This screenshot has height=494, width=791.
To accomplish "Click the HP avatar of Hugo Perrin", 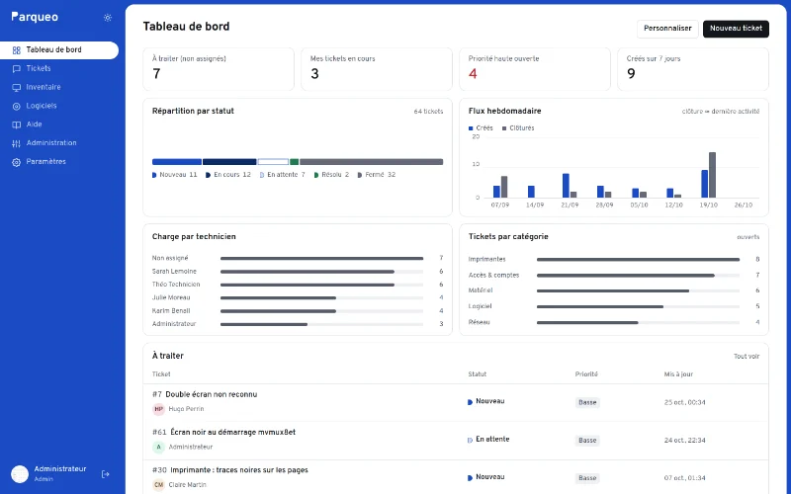I will point(159,409).
